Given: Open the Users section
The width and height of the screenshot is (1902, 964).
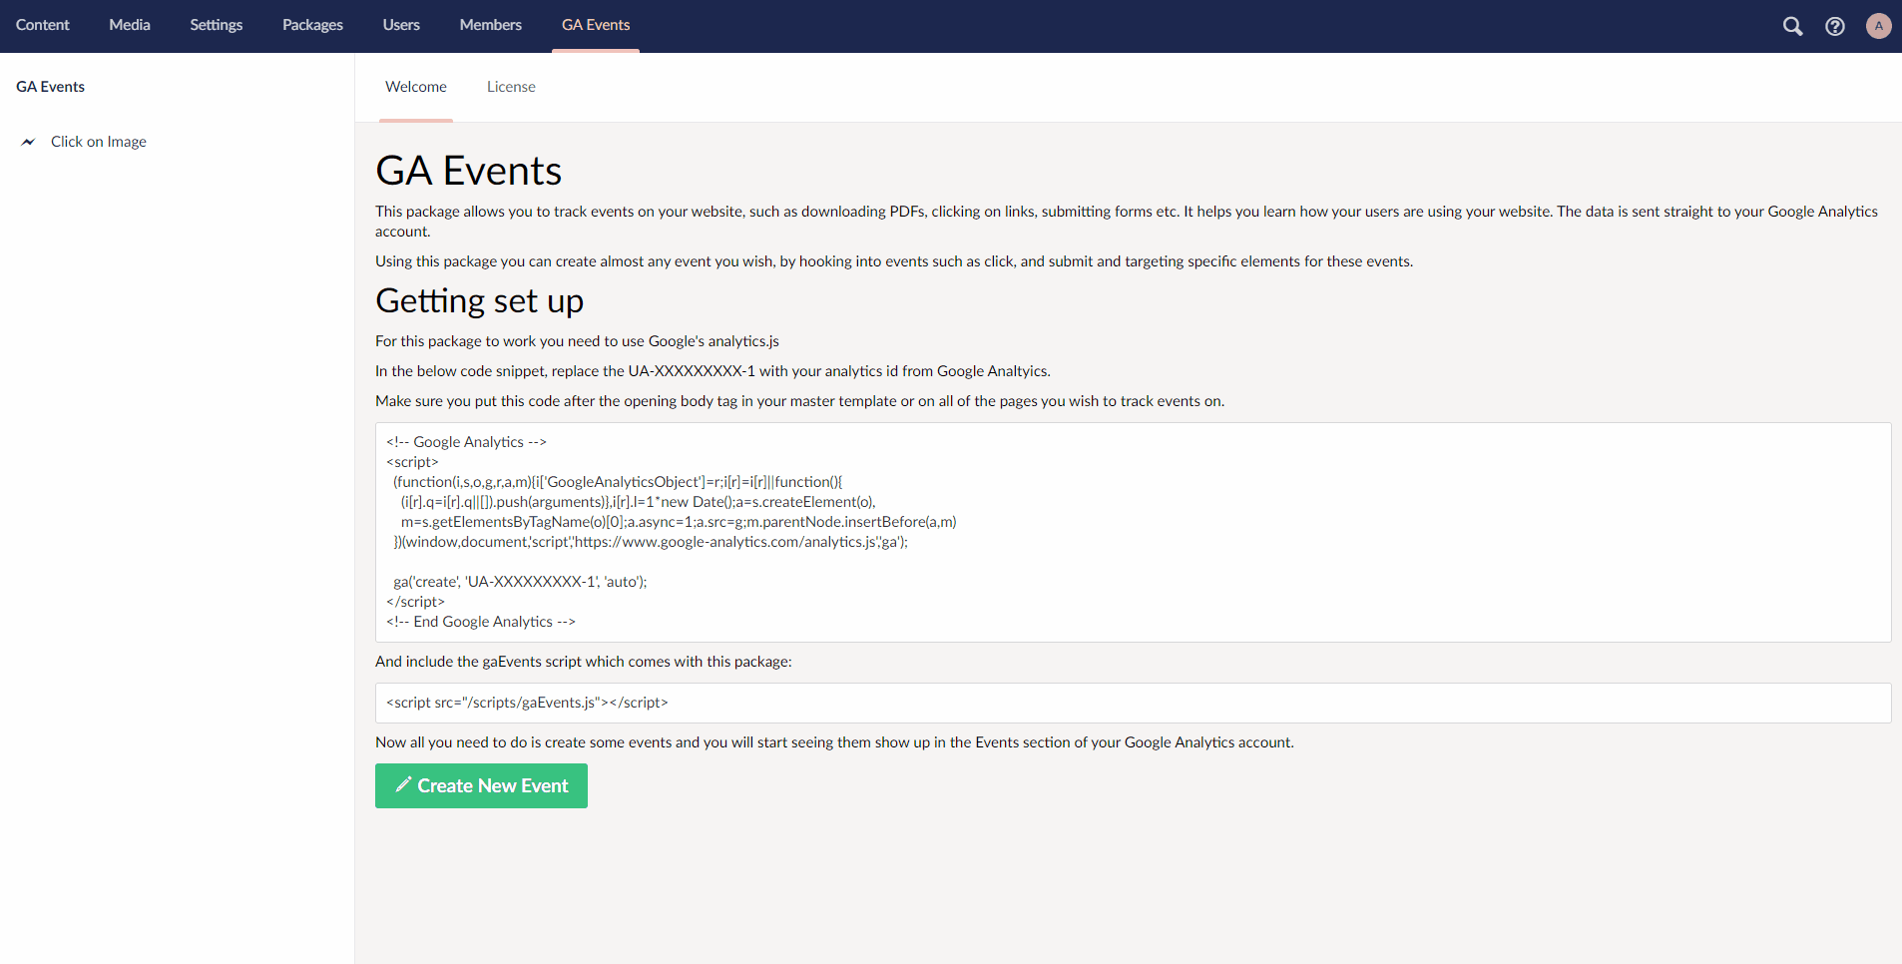Looking at the screenshot, I should 401,25.
